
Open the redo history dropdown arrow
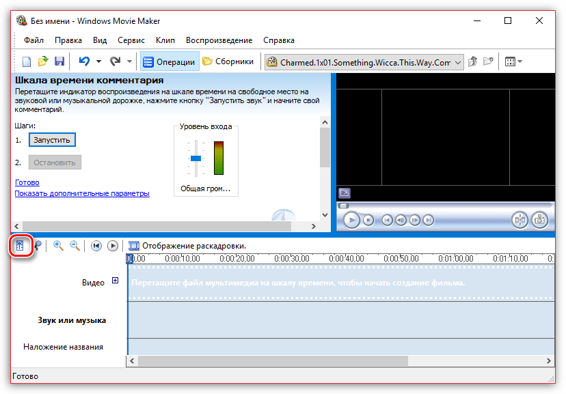coord(129,61)
